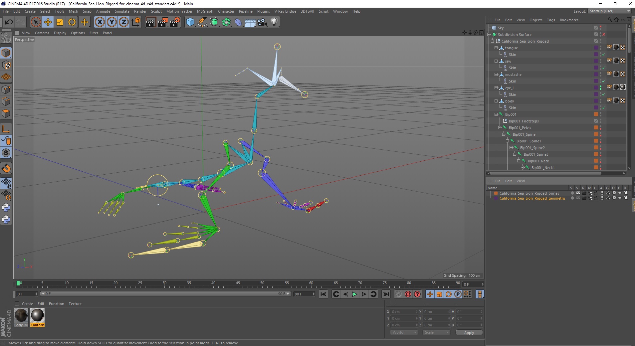Open viewport Cameras menu
The height and width of the screenshot is (346, 635).
coord(42,33)
